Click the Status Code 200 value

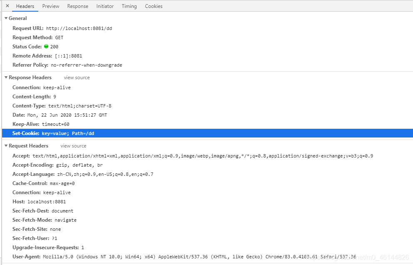click(54, 47)
